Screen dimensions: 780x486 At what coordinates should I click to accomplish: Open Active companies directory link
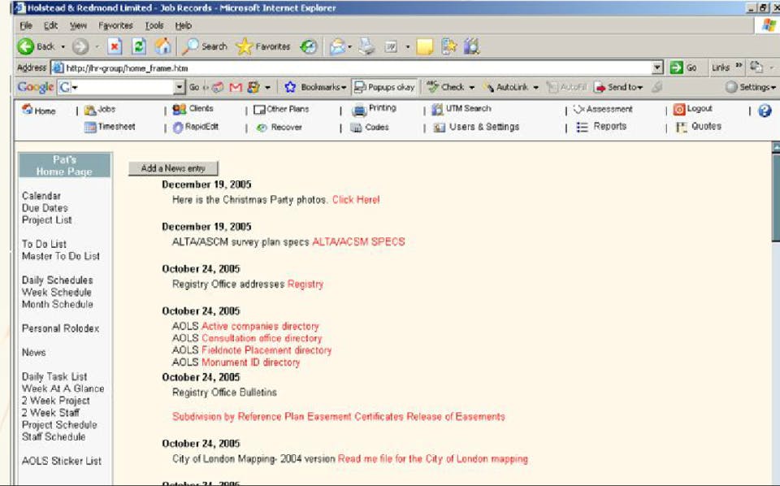coord(260,327)
